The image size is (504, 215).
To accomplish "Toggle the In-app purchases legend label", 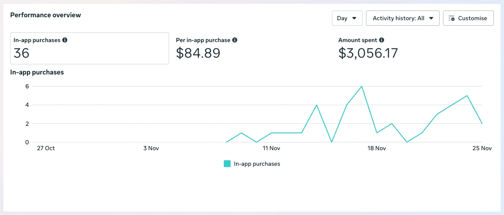I will click(x=257, y=164).
